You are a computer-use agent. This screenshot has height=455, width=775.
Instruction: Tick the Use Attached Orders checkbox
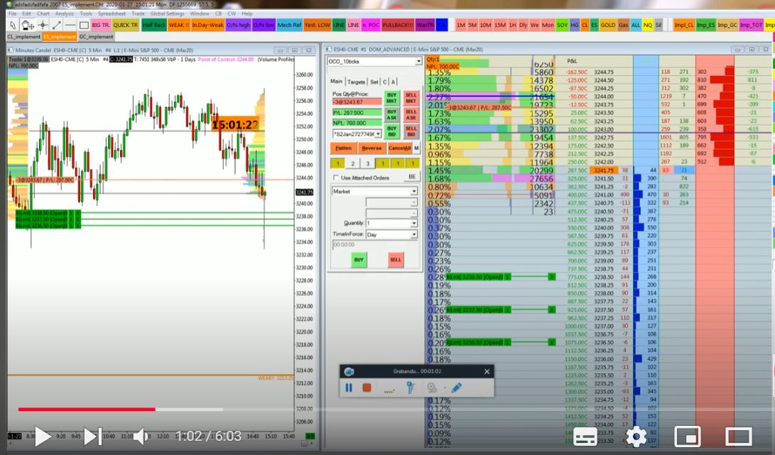tap(336, 178)
